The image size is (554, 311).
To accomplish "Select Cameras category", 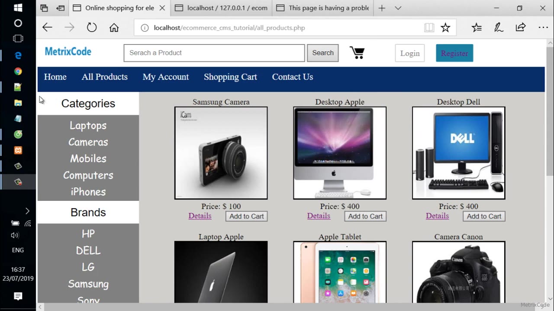I will (88, 142).
